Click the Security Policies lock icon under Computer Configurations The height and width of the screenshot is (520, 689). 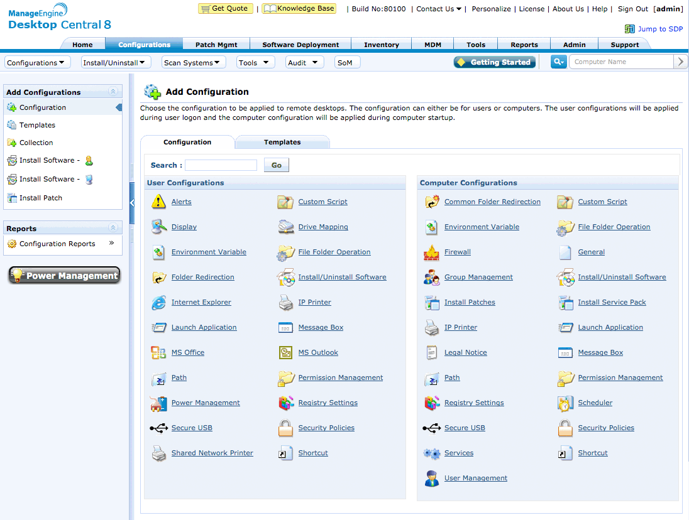[565, 428]
